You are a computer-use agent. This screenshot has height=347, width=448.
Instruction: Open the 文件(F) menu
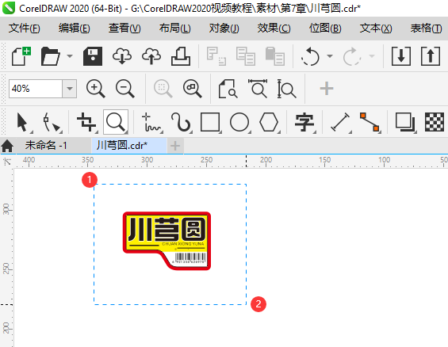pos(25,29)
